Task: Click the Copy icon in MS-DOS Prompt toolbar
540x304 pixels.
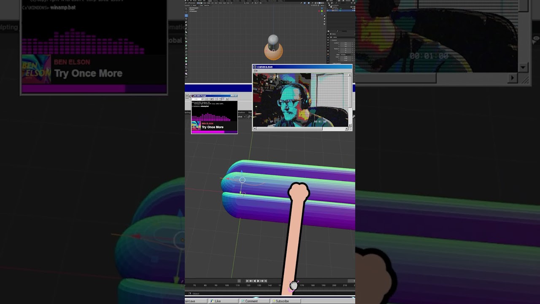Action: click(209, 99)
